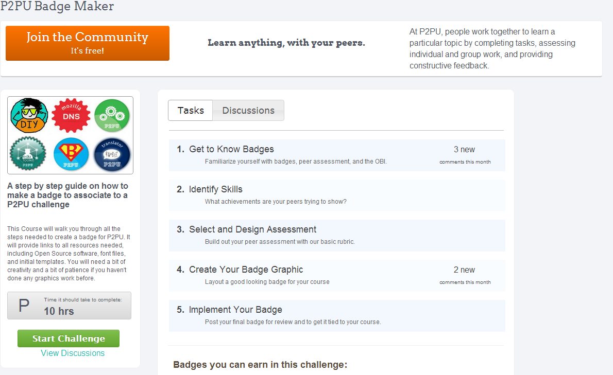Viewport: 613px width, 375px height.
Task: Click the green gears P2PU badge
Action: (x=112, y=116)
